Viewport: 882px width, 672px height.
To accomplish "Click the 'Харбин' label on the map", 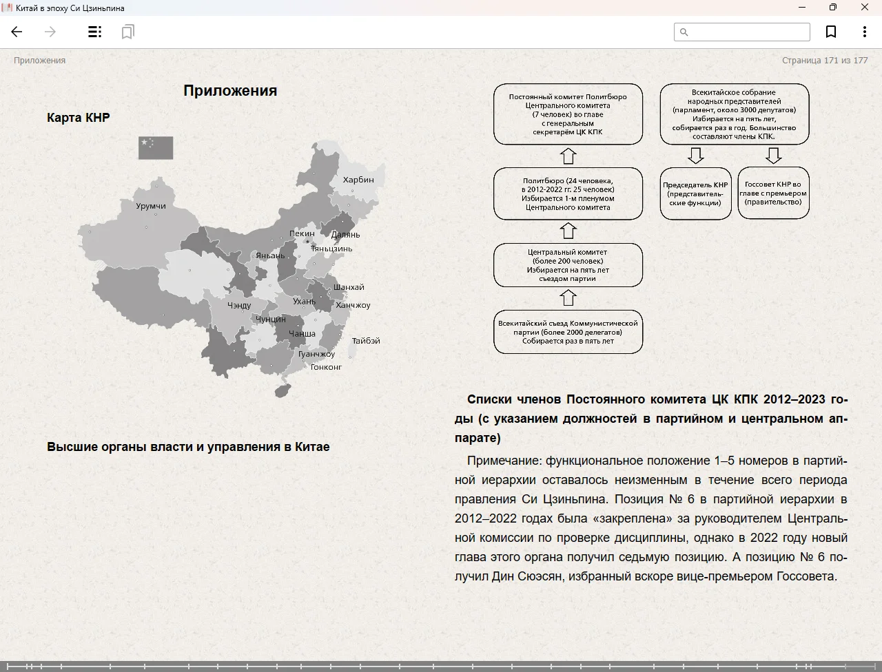I will click(x=358, y=180).
